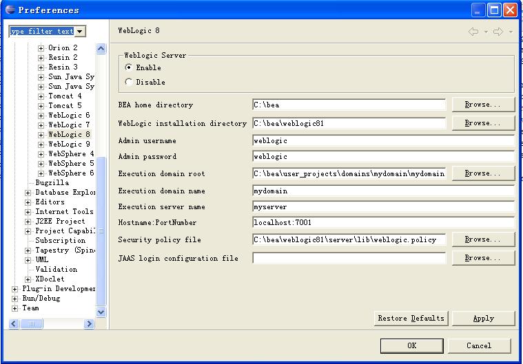
Task: Click the OK button
Action: (412, 345)
